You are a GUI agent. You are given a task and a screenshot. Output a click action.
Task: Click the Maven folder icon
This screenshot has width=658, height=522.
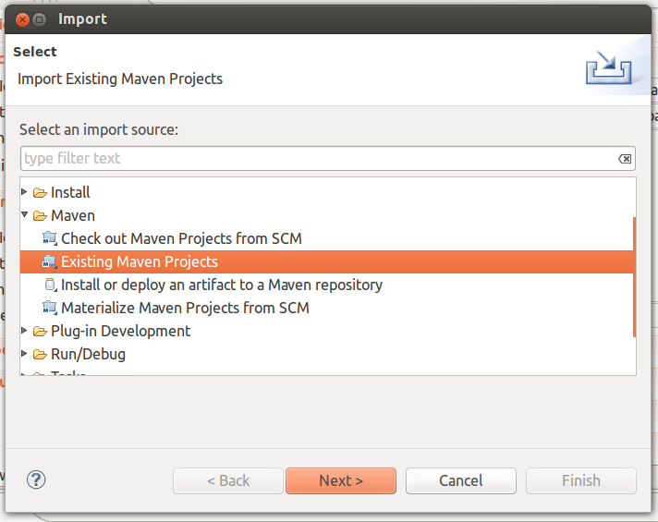tap(40, 215)
